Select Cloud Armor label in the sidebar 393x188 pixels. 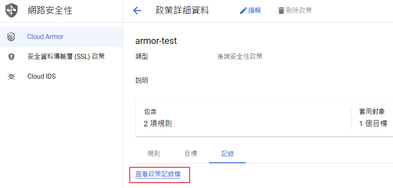[45, 37]
